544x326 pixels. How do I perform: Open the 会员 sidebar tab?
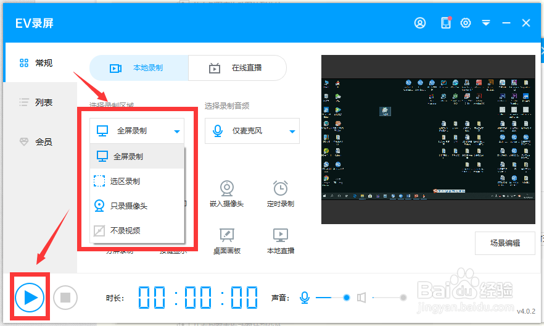[40, 141]
